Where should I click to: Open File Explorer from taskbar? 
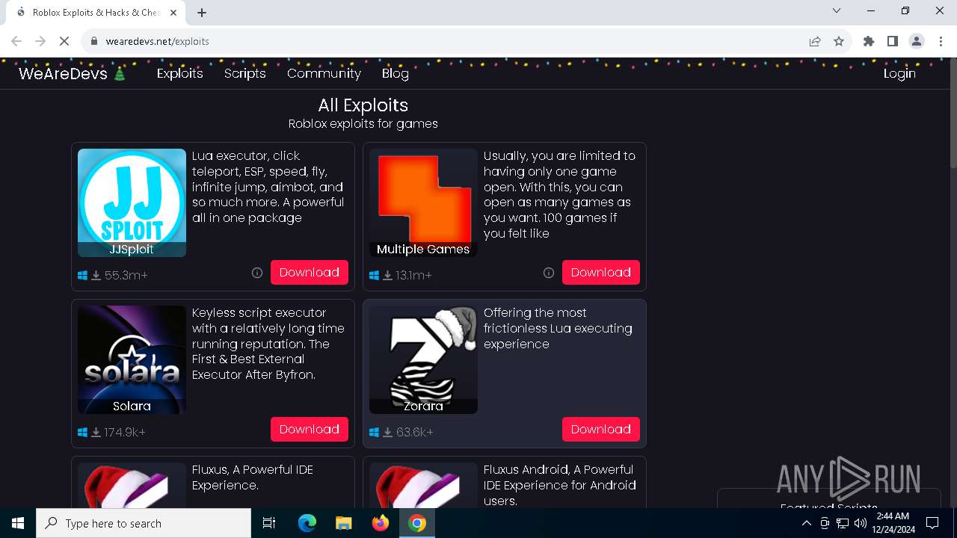(x=343, y=523)
